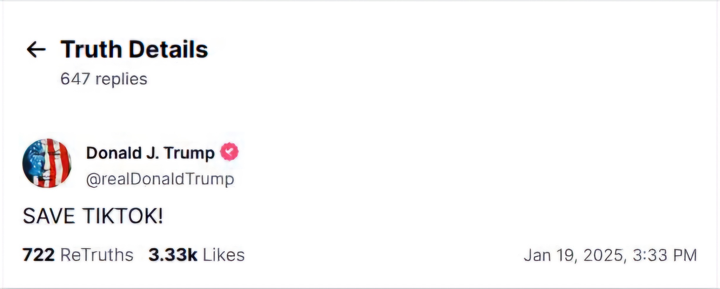View the 647 replies count
The width and height of the screenshot is (720, 289).
point(104,79)
